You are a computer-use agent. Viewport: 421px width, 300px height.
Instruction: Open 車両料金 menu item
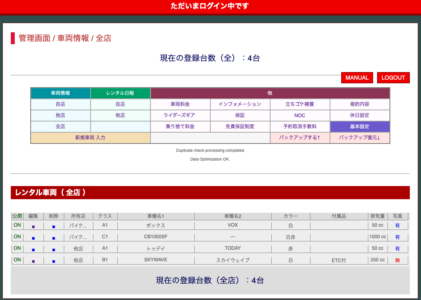[x=180, y=104]
